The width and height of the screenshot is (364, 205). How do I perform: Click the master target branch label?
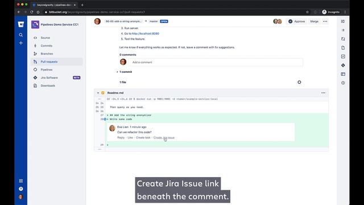[x=154, y=22]
